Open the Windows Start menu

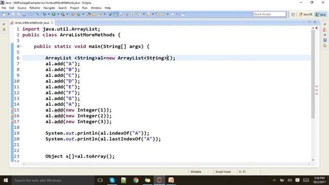[6, 180]
